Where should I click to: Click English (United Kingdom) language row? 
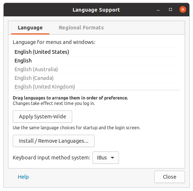click(96, 86)
